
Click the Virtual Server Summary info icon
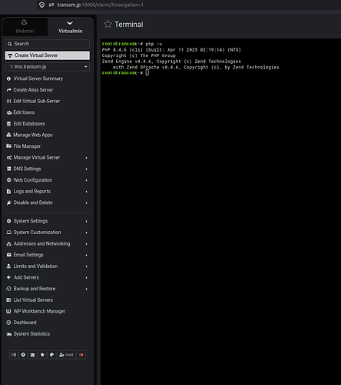[8, 79]
